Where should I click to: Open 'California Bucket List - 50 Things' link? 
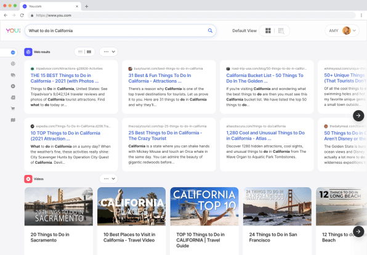[265, 78]
